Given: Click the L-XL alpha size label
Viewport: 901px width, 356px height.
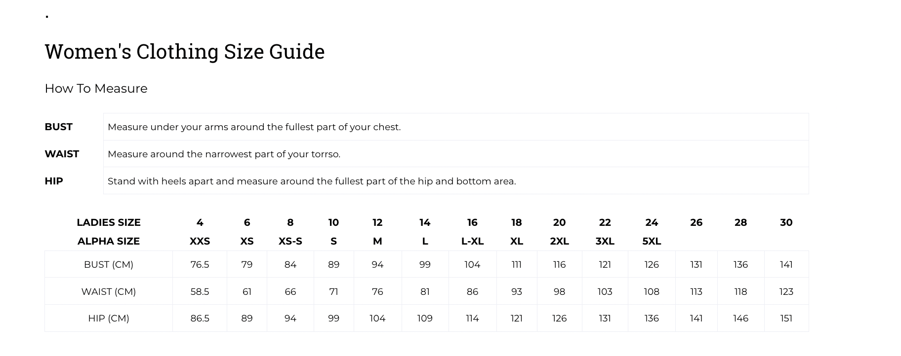Looking at the screenshot, I should pyautogui.click(x=472, y=242).
